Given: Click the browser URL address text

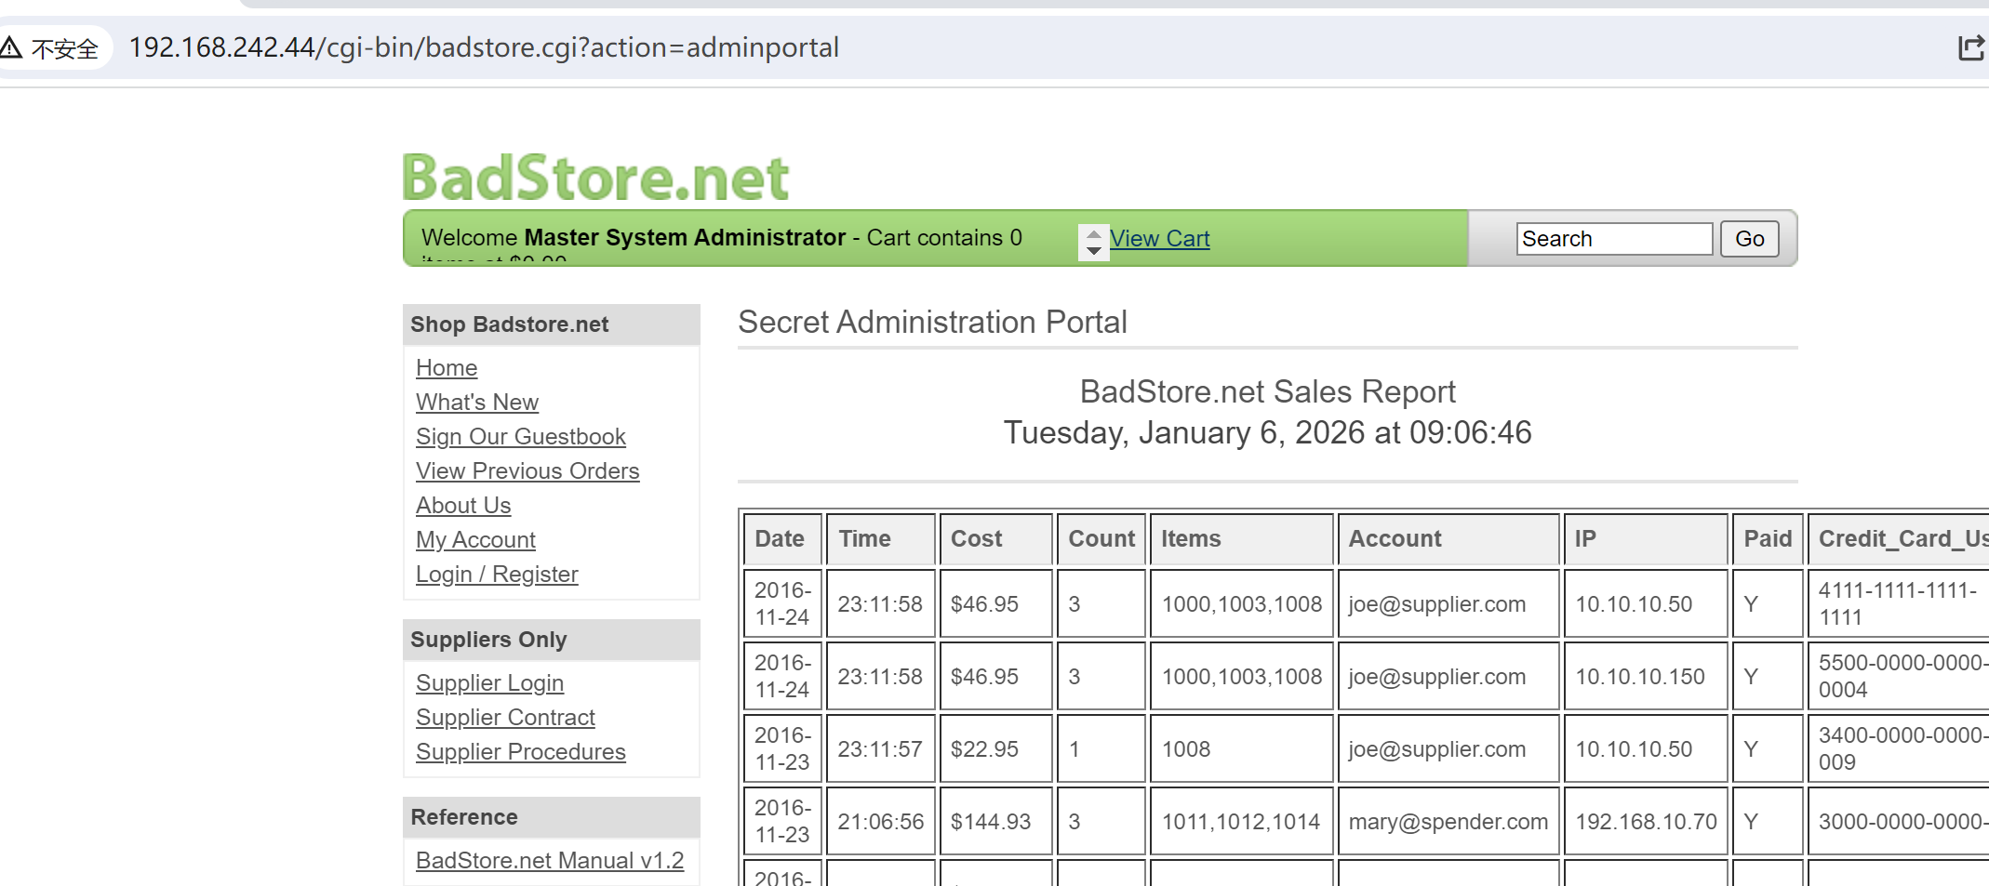Looking at the screenshot, I should point(484,47).
